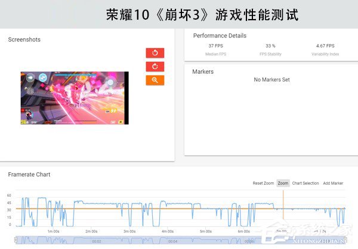Click the 60 value on the FPS axis
358x249 pixels.
point(9,195)
